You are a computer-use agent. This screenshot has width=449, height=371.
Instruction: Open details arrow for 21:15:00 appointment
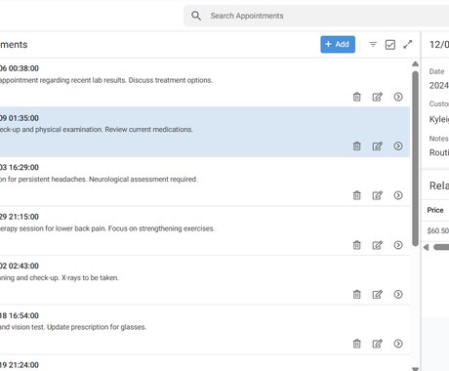(x=398, y=245)
